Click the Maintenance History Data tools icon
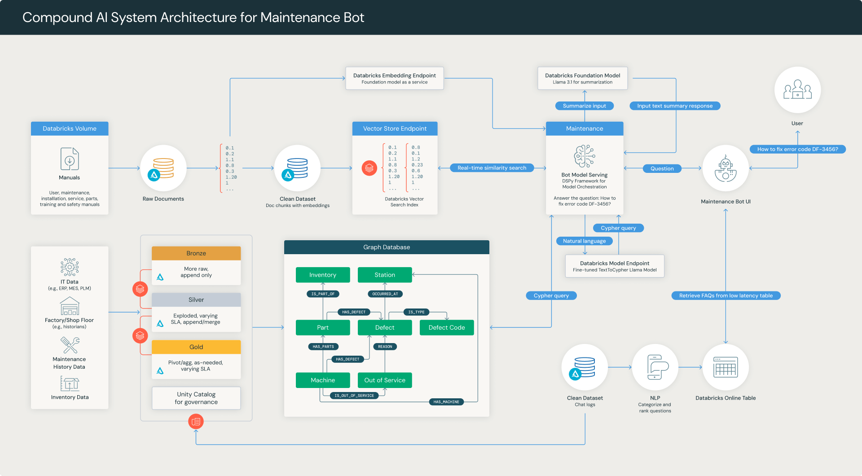The width and height of the screenshot is (862, 476). [70, 345]
